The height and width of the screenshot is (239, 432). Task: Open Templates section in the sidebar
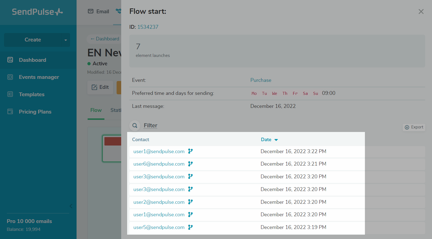tap(31, 95)
